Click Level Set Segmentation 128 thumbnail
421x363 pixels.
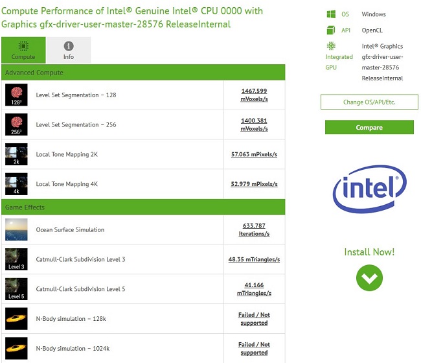[16, 95]
